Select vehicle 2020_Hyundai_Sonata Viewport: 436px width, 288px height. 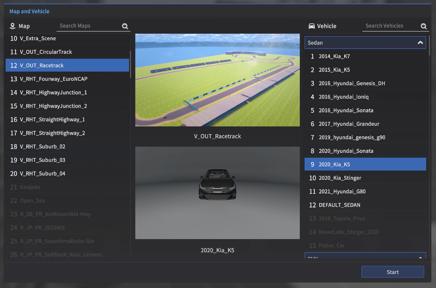tap(365, 151)
